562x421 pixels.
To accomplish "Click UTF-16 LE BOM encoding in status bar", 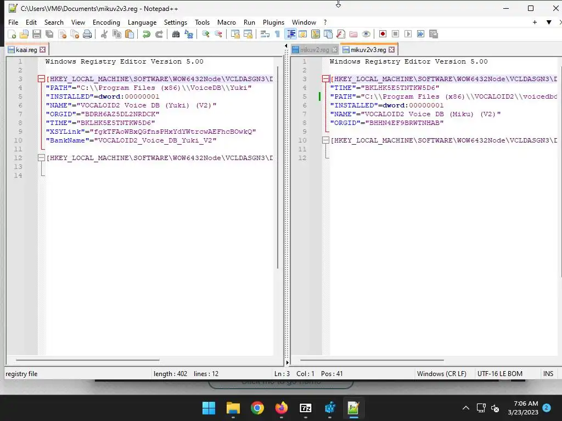I will pyautogui.click(x=499, y=374).
